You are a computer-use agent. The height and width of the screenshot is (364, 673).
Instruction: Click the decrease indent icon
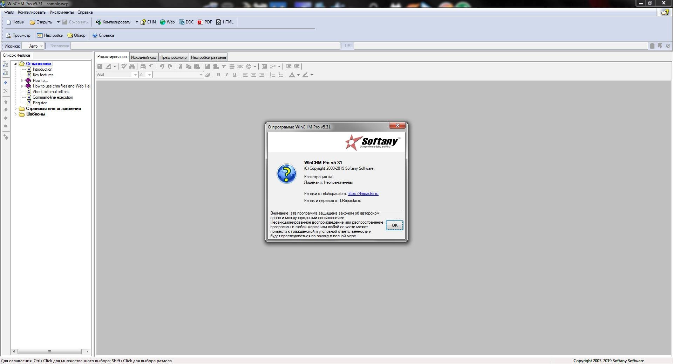[288, 66]
